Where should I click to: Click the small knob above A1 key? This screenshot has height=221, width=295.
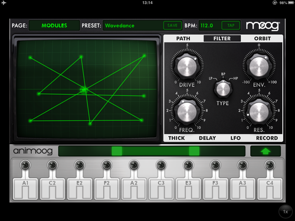pos(25,165)
